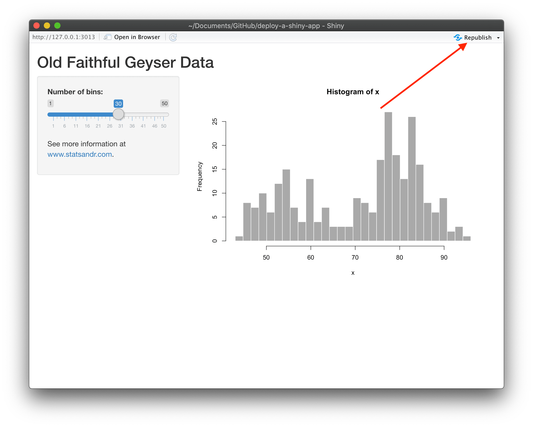Click the slider minimum label 1
Screen dimensions: 533x427
point(50,103)
